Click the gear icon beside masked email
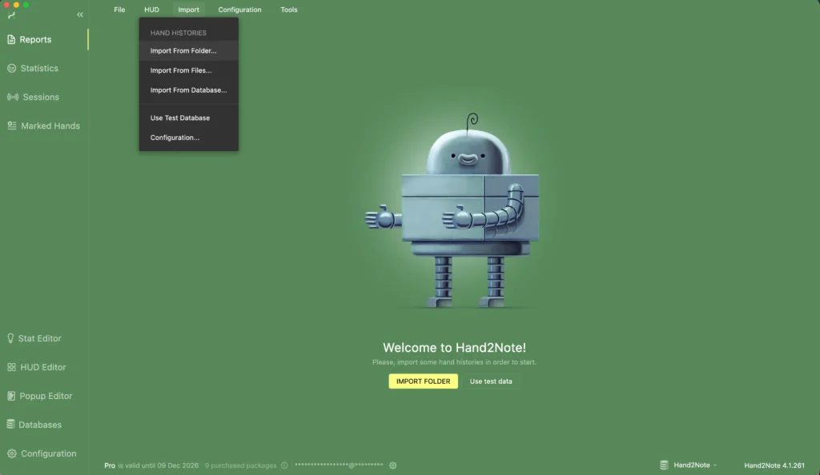Viewport: 820px width, 475px height. 392,465
